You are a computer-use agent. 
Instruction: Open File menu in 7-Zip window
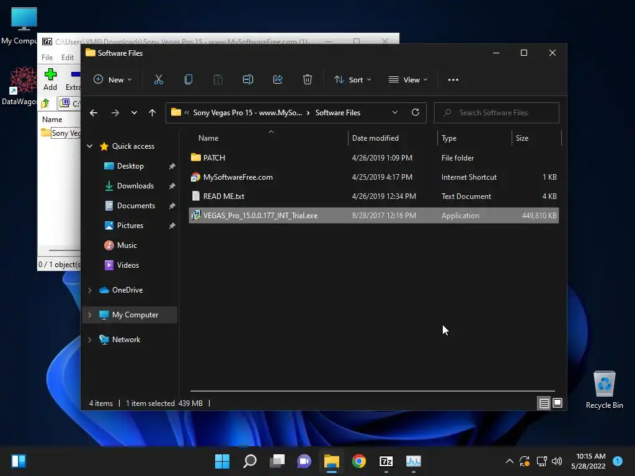[47, 58]
